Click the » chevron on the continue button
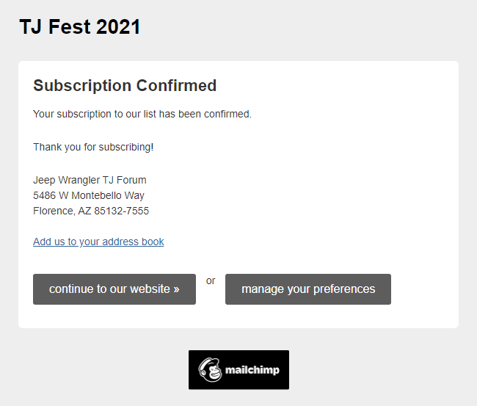Screen dimensions: 477x406 click(x=176, y=289)
